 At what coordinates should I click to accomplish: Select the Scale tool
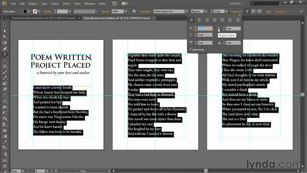pos(5,101)
